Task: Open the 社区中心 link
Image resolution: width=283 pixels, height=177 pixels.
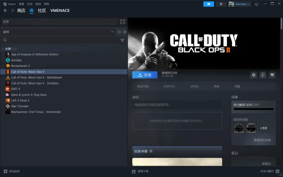Action: click(169, 86)
